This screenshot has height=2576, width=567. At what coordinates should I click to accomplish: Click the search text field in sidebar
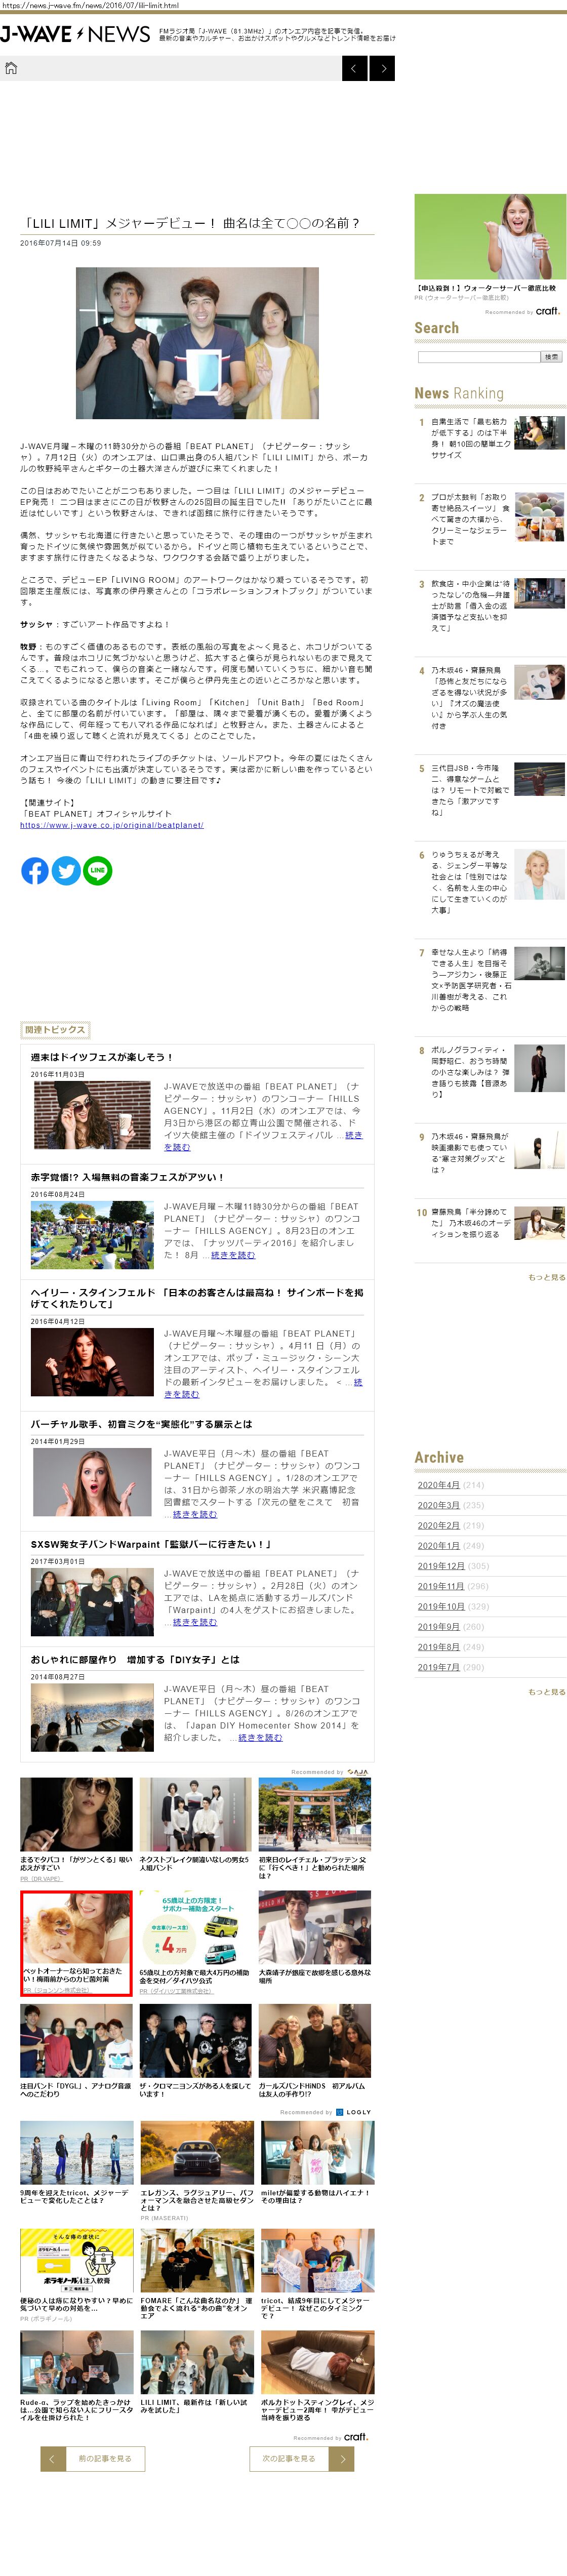[x=478, y=357]
